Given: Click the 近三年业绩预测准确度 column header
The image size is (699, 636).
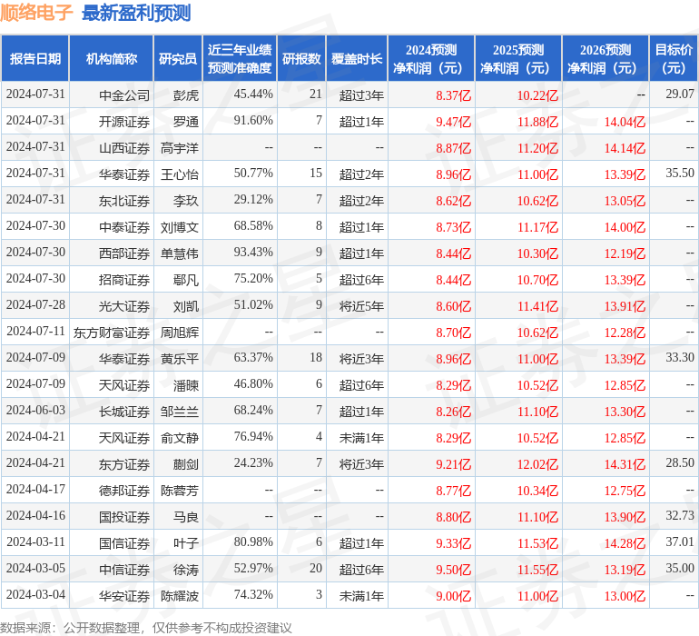Looking at the screenshot, I should 240,58.
